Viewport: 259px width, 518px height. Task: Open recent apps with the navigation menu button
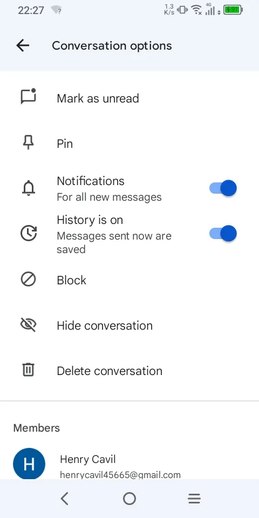194,499
